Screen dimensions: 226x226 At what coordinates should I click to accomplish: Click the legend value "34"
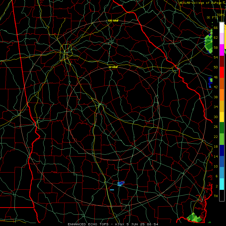[216, 107]
